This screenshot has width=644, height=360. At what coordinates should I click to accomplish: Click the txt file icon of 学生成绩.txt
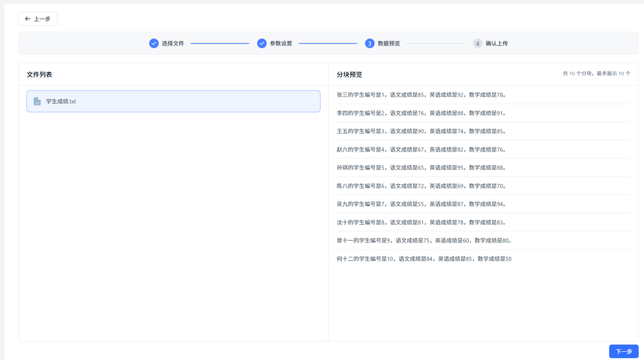37,101
